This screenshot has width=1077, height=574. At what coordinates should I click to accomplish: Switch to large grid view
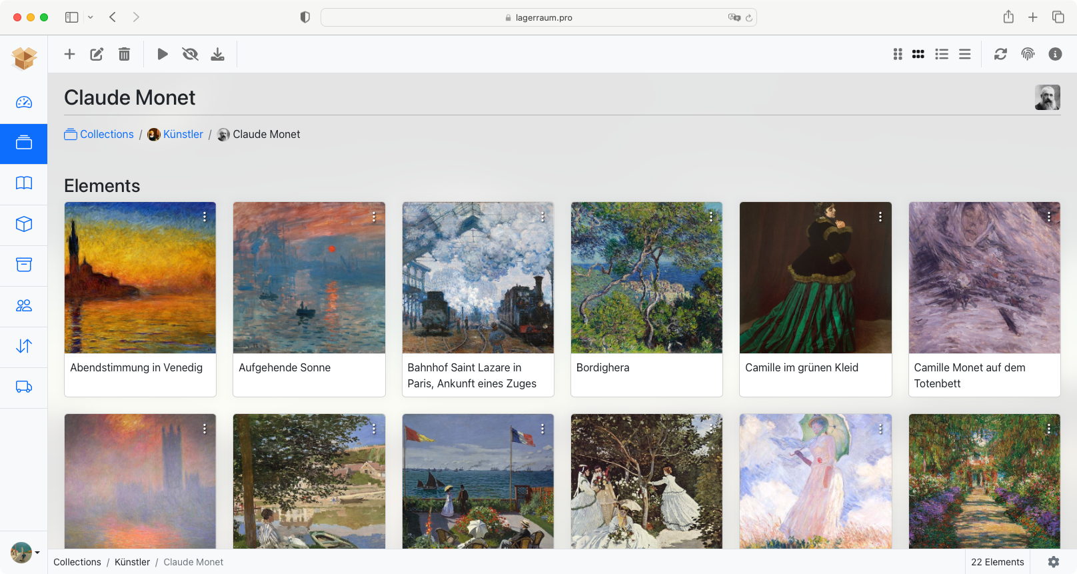pyautogui.click(x=898, y=54)
